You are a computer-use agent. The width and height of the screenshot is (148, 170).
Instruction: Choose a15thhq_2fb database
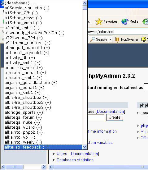coord(43,13)
